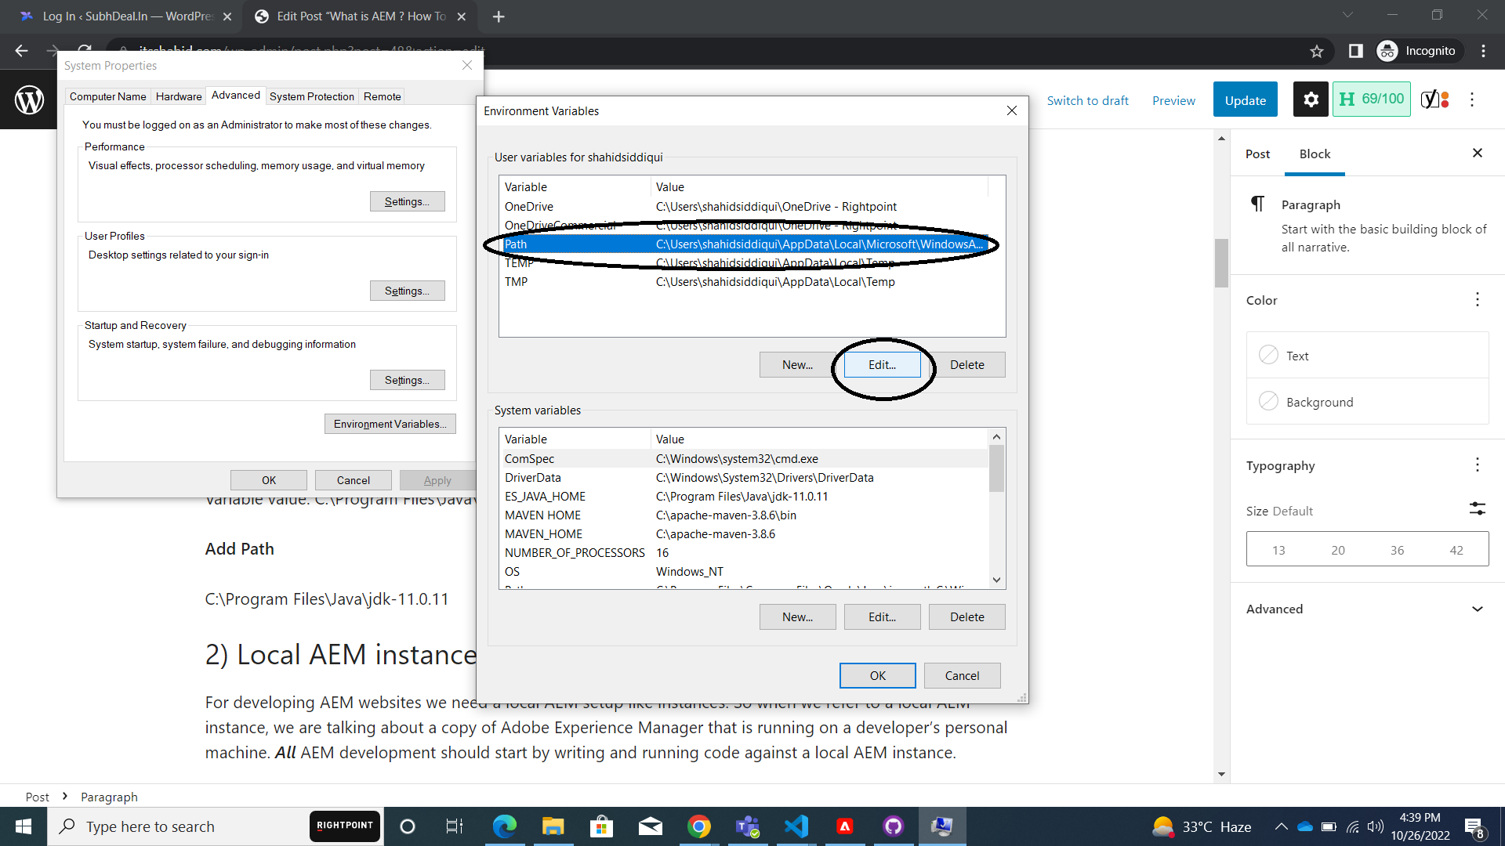Select the Hardware tab in System Properties
The width and height of the screenshot is (1505, 846).
tap(179, 96)
